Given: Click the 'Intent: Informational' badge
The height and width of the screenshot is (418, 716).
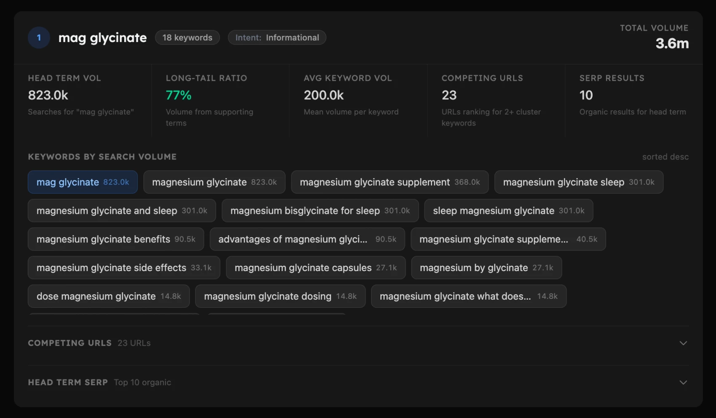Looking at the screenshot, I should 277,37.
